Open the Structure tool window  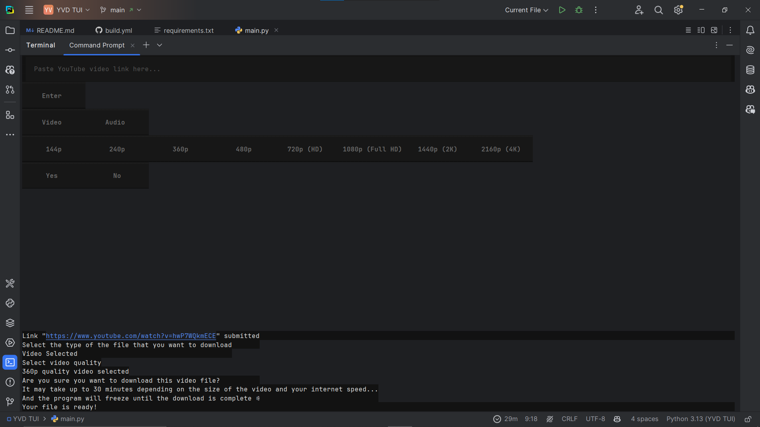[10, 115]
